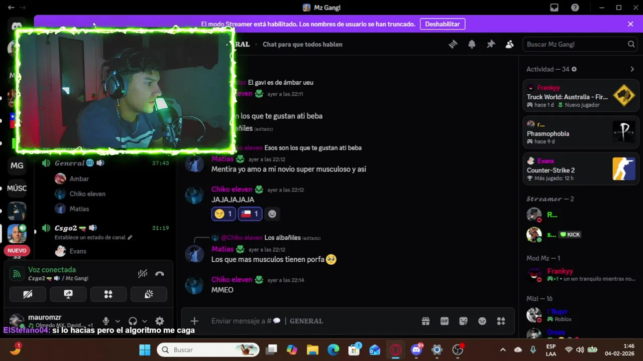643x361 pixels.
Task: Open Opera browser from taskbar
Action: (396, 349)
